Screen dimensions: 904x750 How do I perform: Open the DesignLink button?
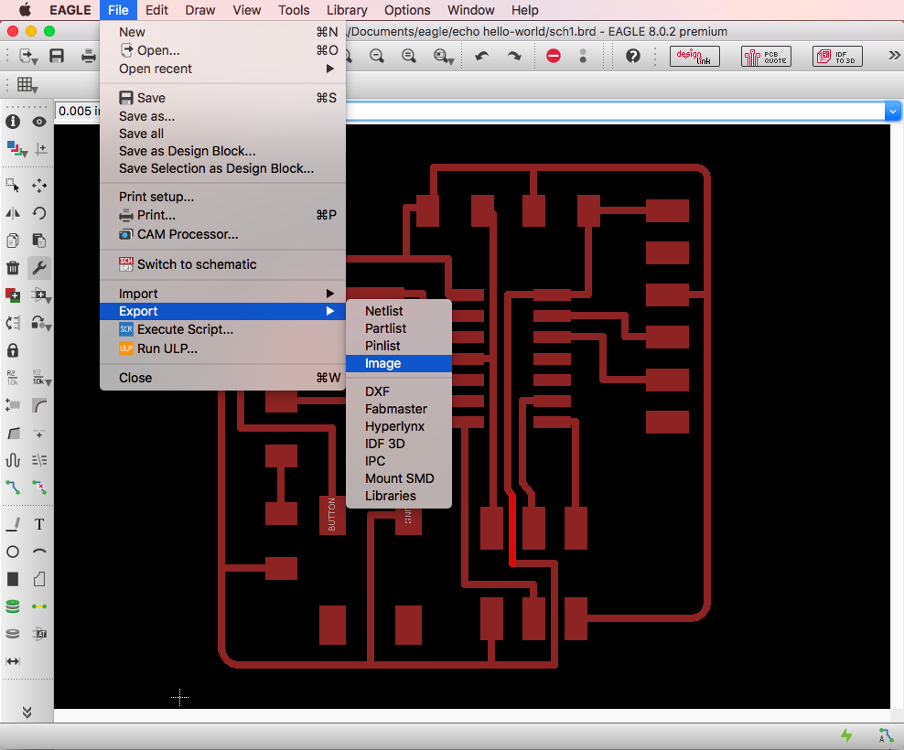[694, 56]
